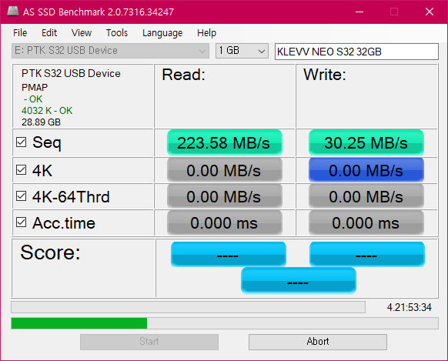Open the Help menu

click(x=206, y=33)
